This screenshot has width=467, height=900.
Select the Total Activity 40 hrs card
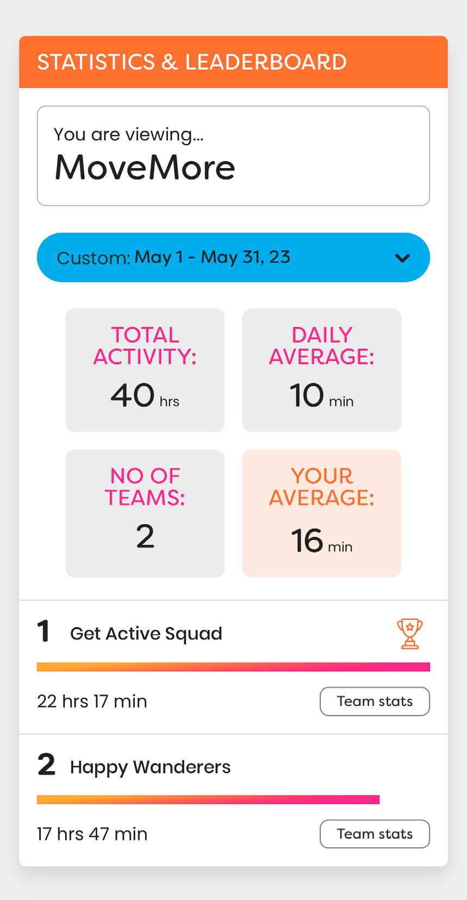pos(145,370)
